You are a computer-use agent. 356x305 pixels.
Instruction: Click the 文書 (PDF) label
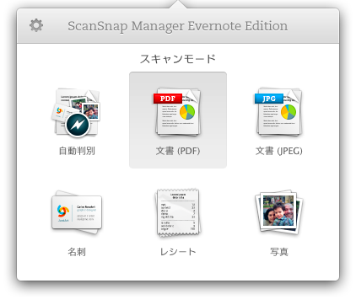pos(178,151)
